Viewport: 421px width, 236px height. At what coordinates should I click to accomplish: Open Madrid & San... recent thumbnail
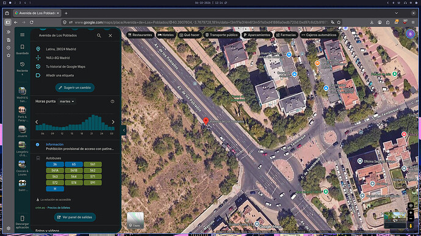click(x=23, y=94)
